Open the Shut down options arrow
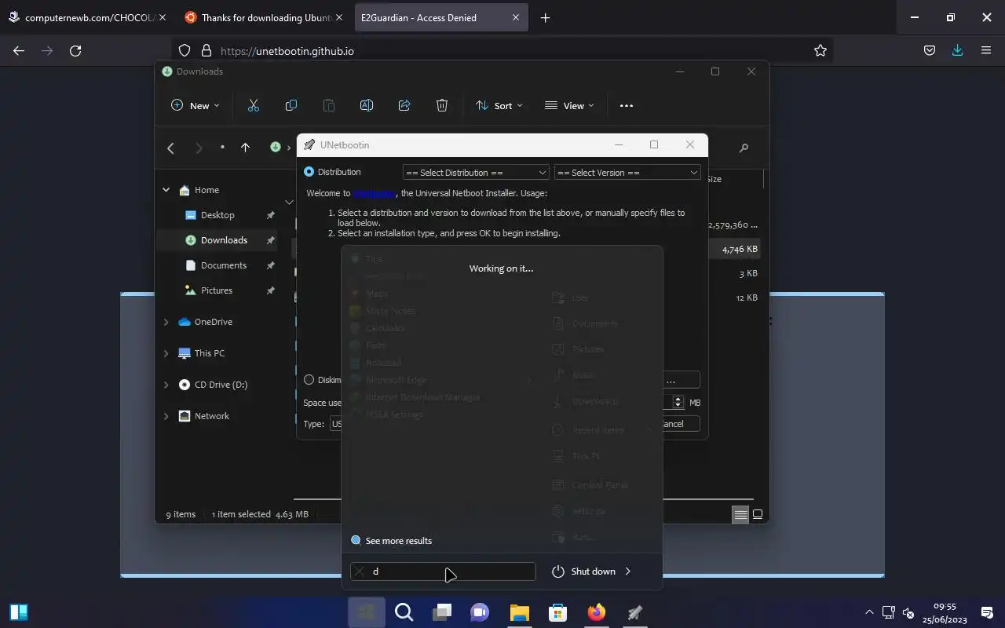 coord(627,571)
